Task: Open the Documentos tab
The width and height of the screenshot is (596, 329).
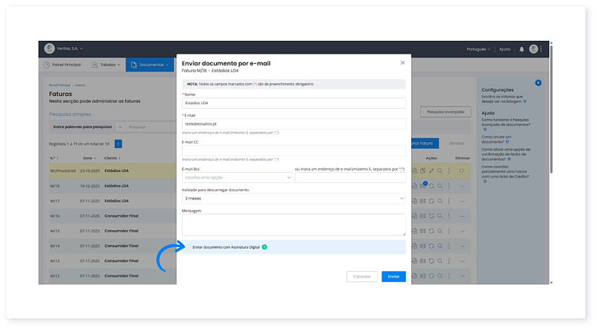Action: (150, 65)
